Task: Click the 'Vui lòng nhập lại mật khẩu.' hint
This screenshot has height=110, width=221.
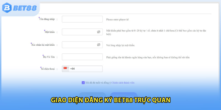Action: coord(120,45)
